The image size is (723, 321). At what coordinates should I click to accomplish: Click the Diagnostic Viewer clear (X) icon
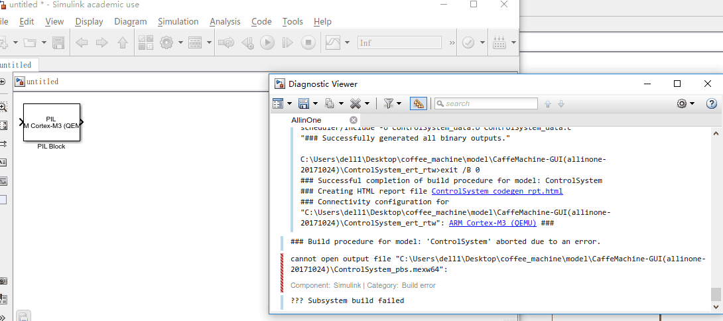coord(355,103)
